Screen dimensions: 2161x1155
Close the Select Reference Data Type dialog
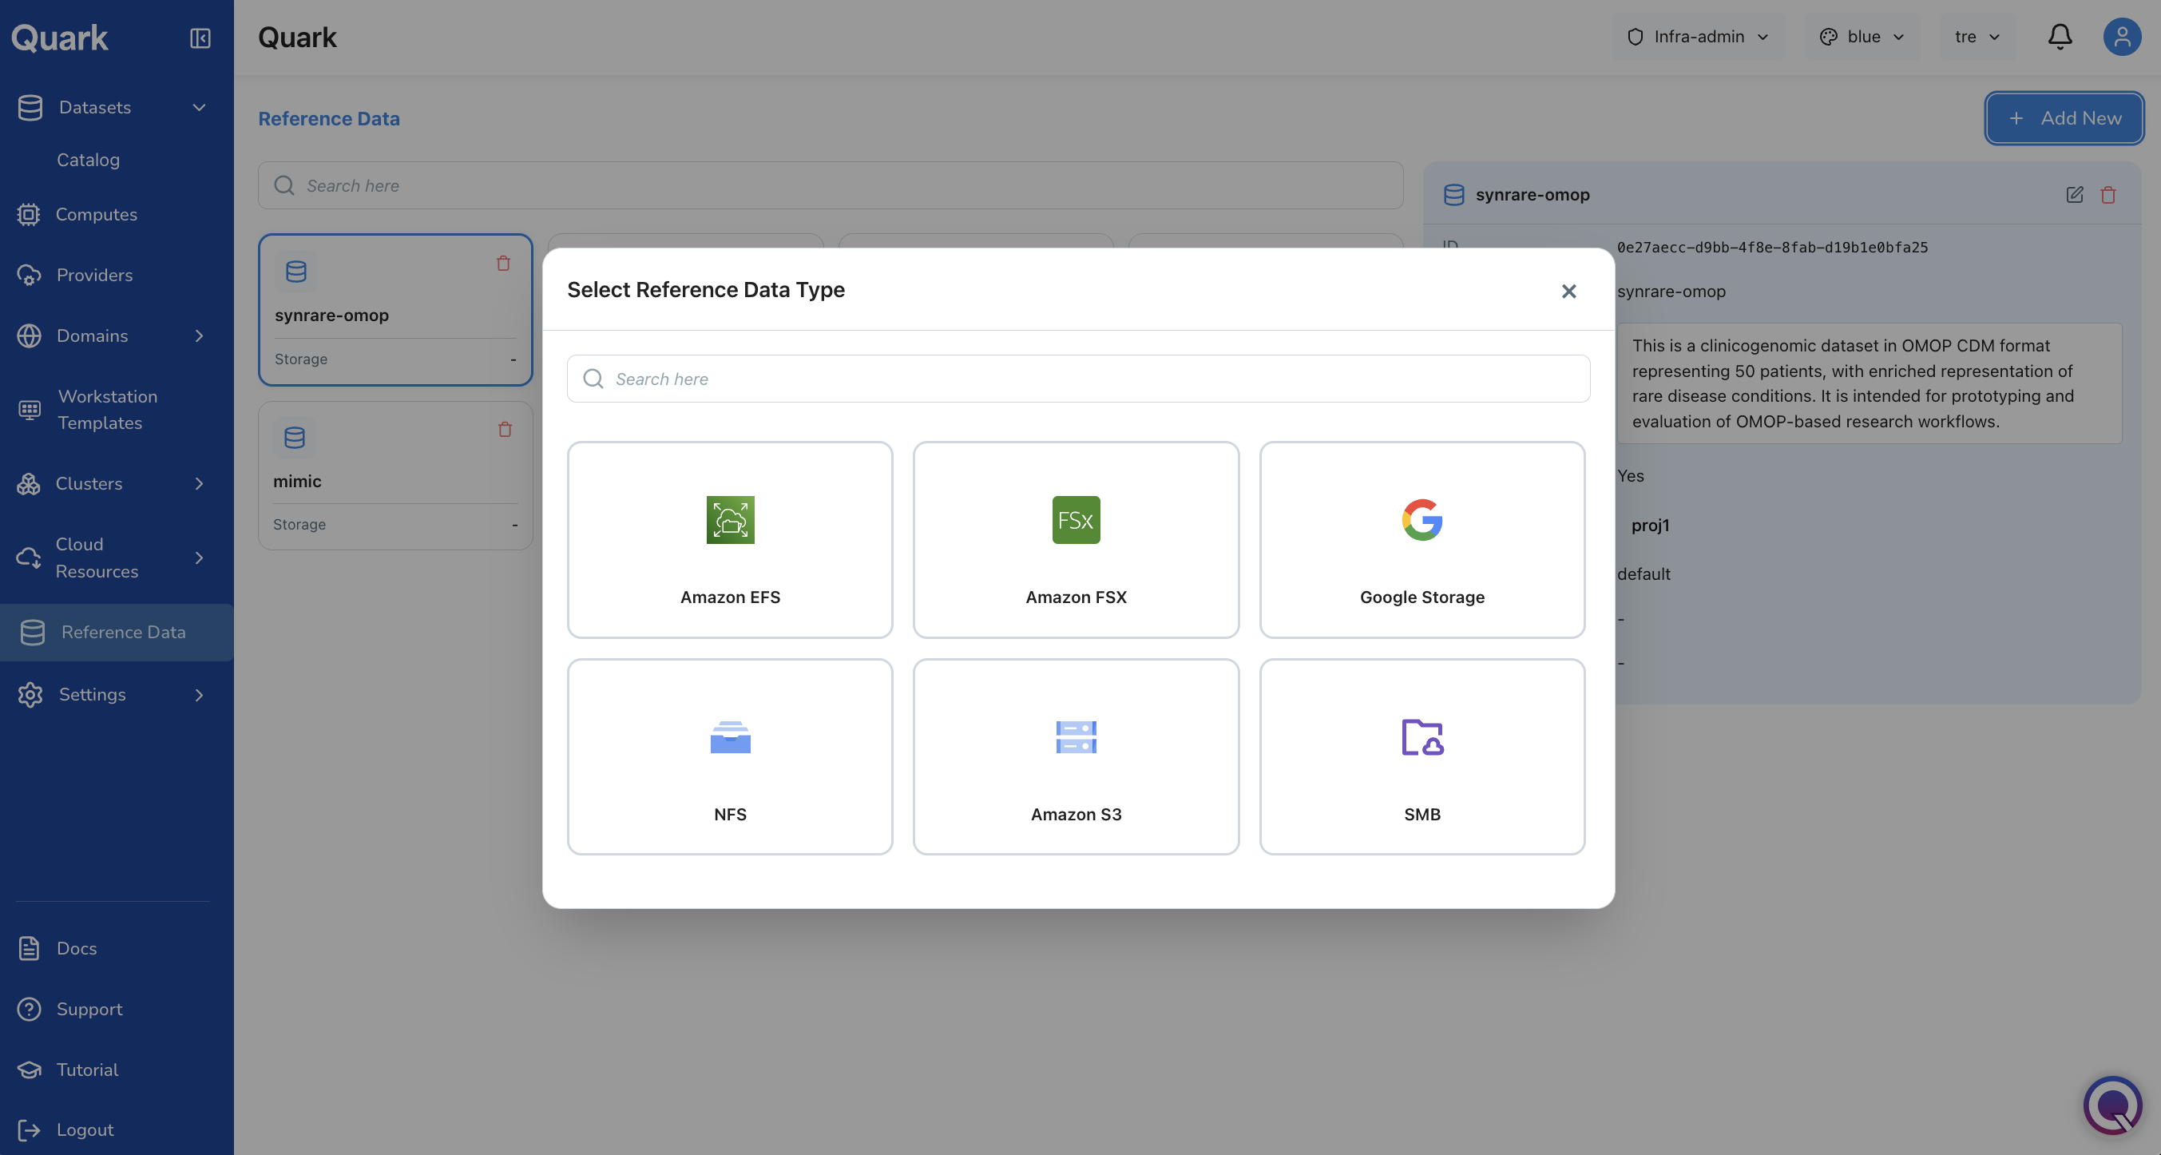[x=1568, y=291]
